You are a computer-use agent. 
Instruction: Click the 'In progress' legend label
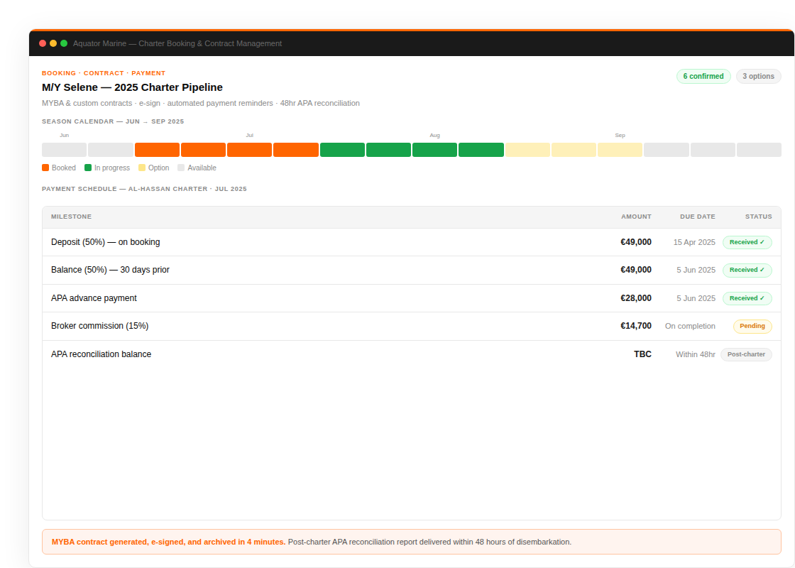point(112,168)
